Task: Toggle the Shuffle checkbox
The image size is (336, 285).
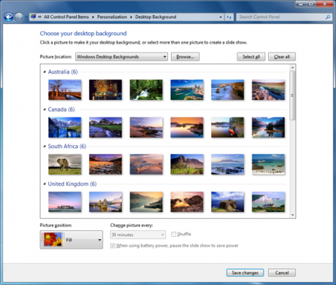Action: (x=174, y=234)
